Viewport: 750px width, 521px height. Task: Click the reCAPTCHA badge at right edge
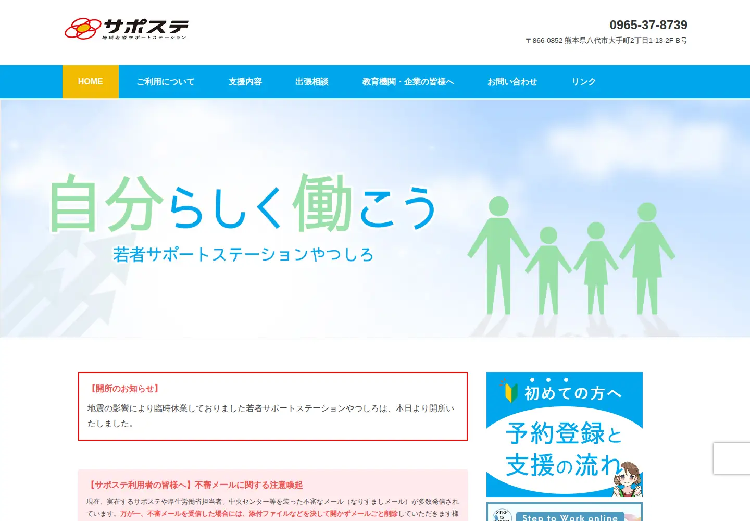point(732,458)
